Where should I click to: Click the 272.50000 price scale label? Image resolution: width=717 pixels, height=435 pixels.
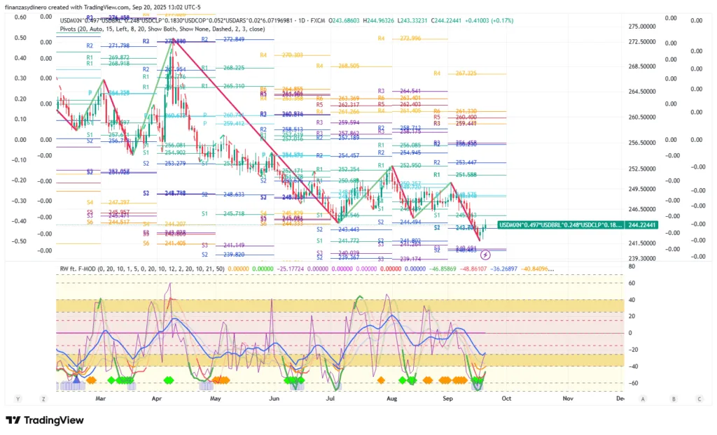642,42
